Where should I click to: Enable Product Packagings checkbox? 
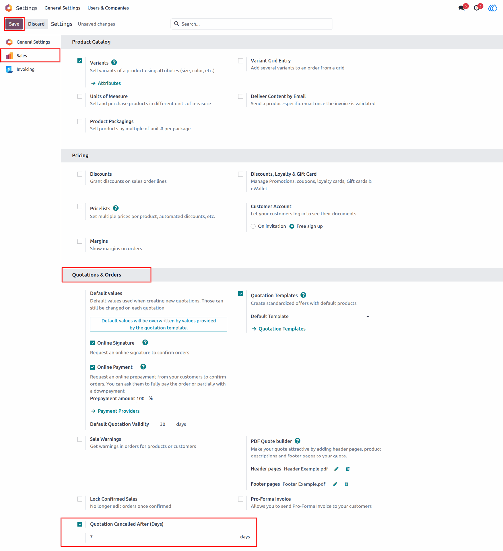point(80,121)
